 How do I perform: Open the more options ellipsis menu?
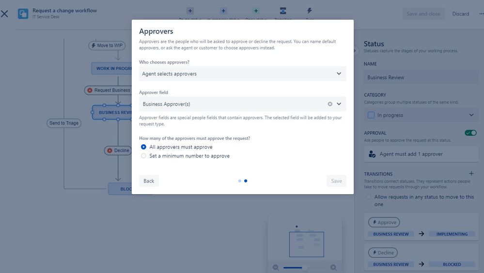(481, 14)
